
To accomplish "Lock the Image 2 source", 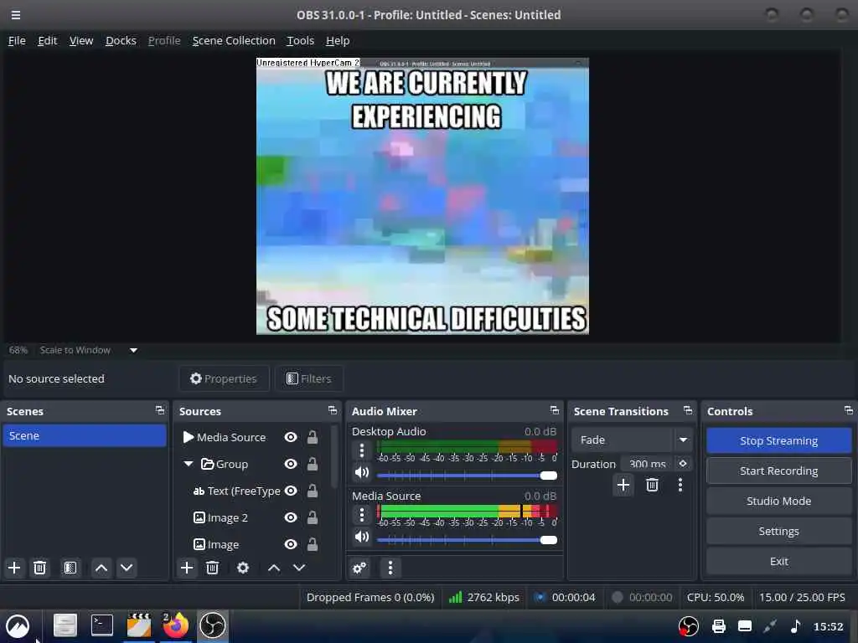I will click(313, 517).
